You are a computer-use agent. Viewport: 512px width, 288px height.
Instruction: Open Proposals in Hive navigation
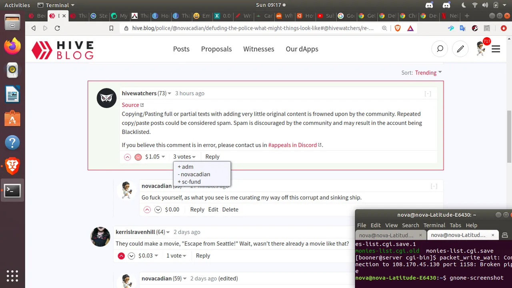216,49
